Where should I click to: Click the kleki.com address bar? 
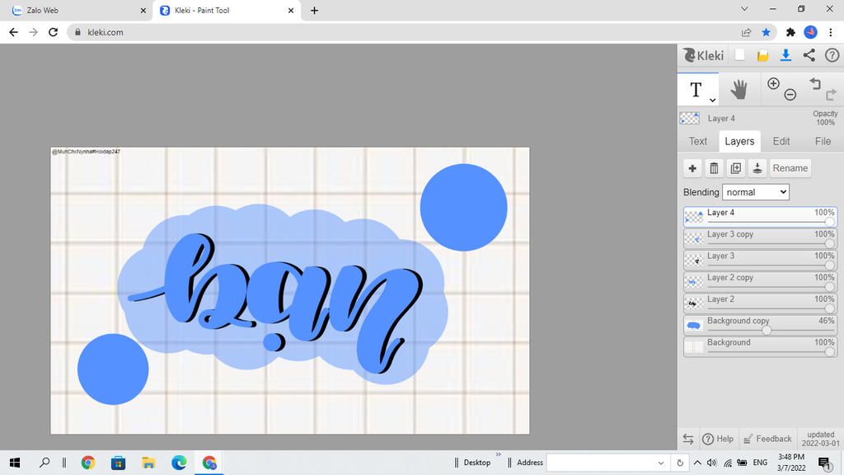[404, 32]
